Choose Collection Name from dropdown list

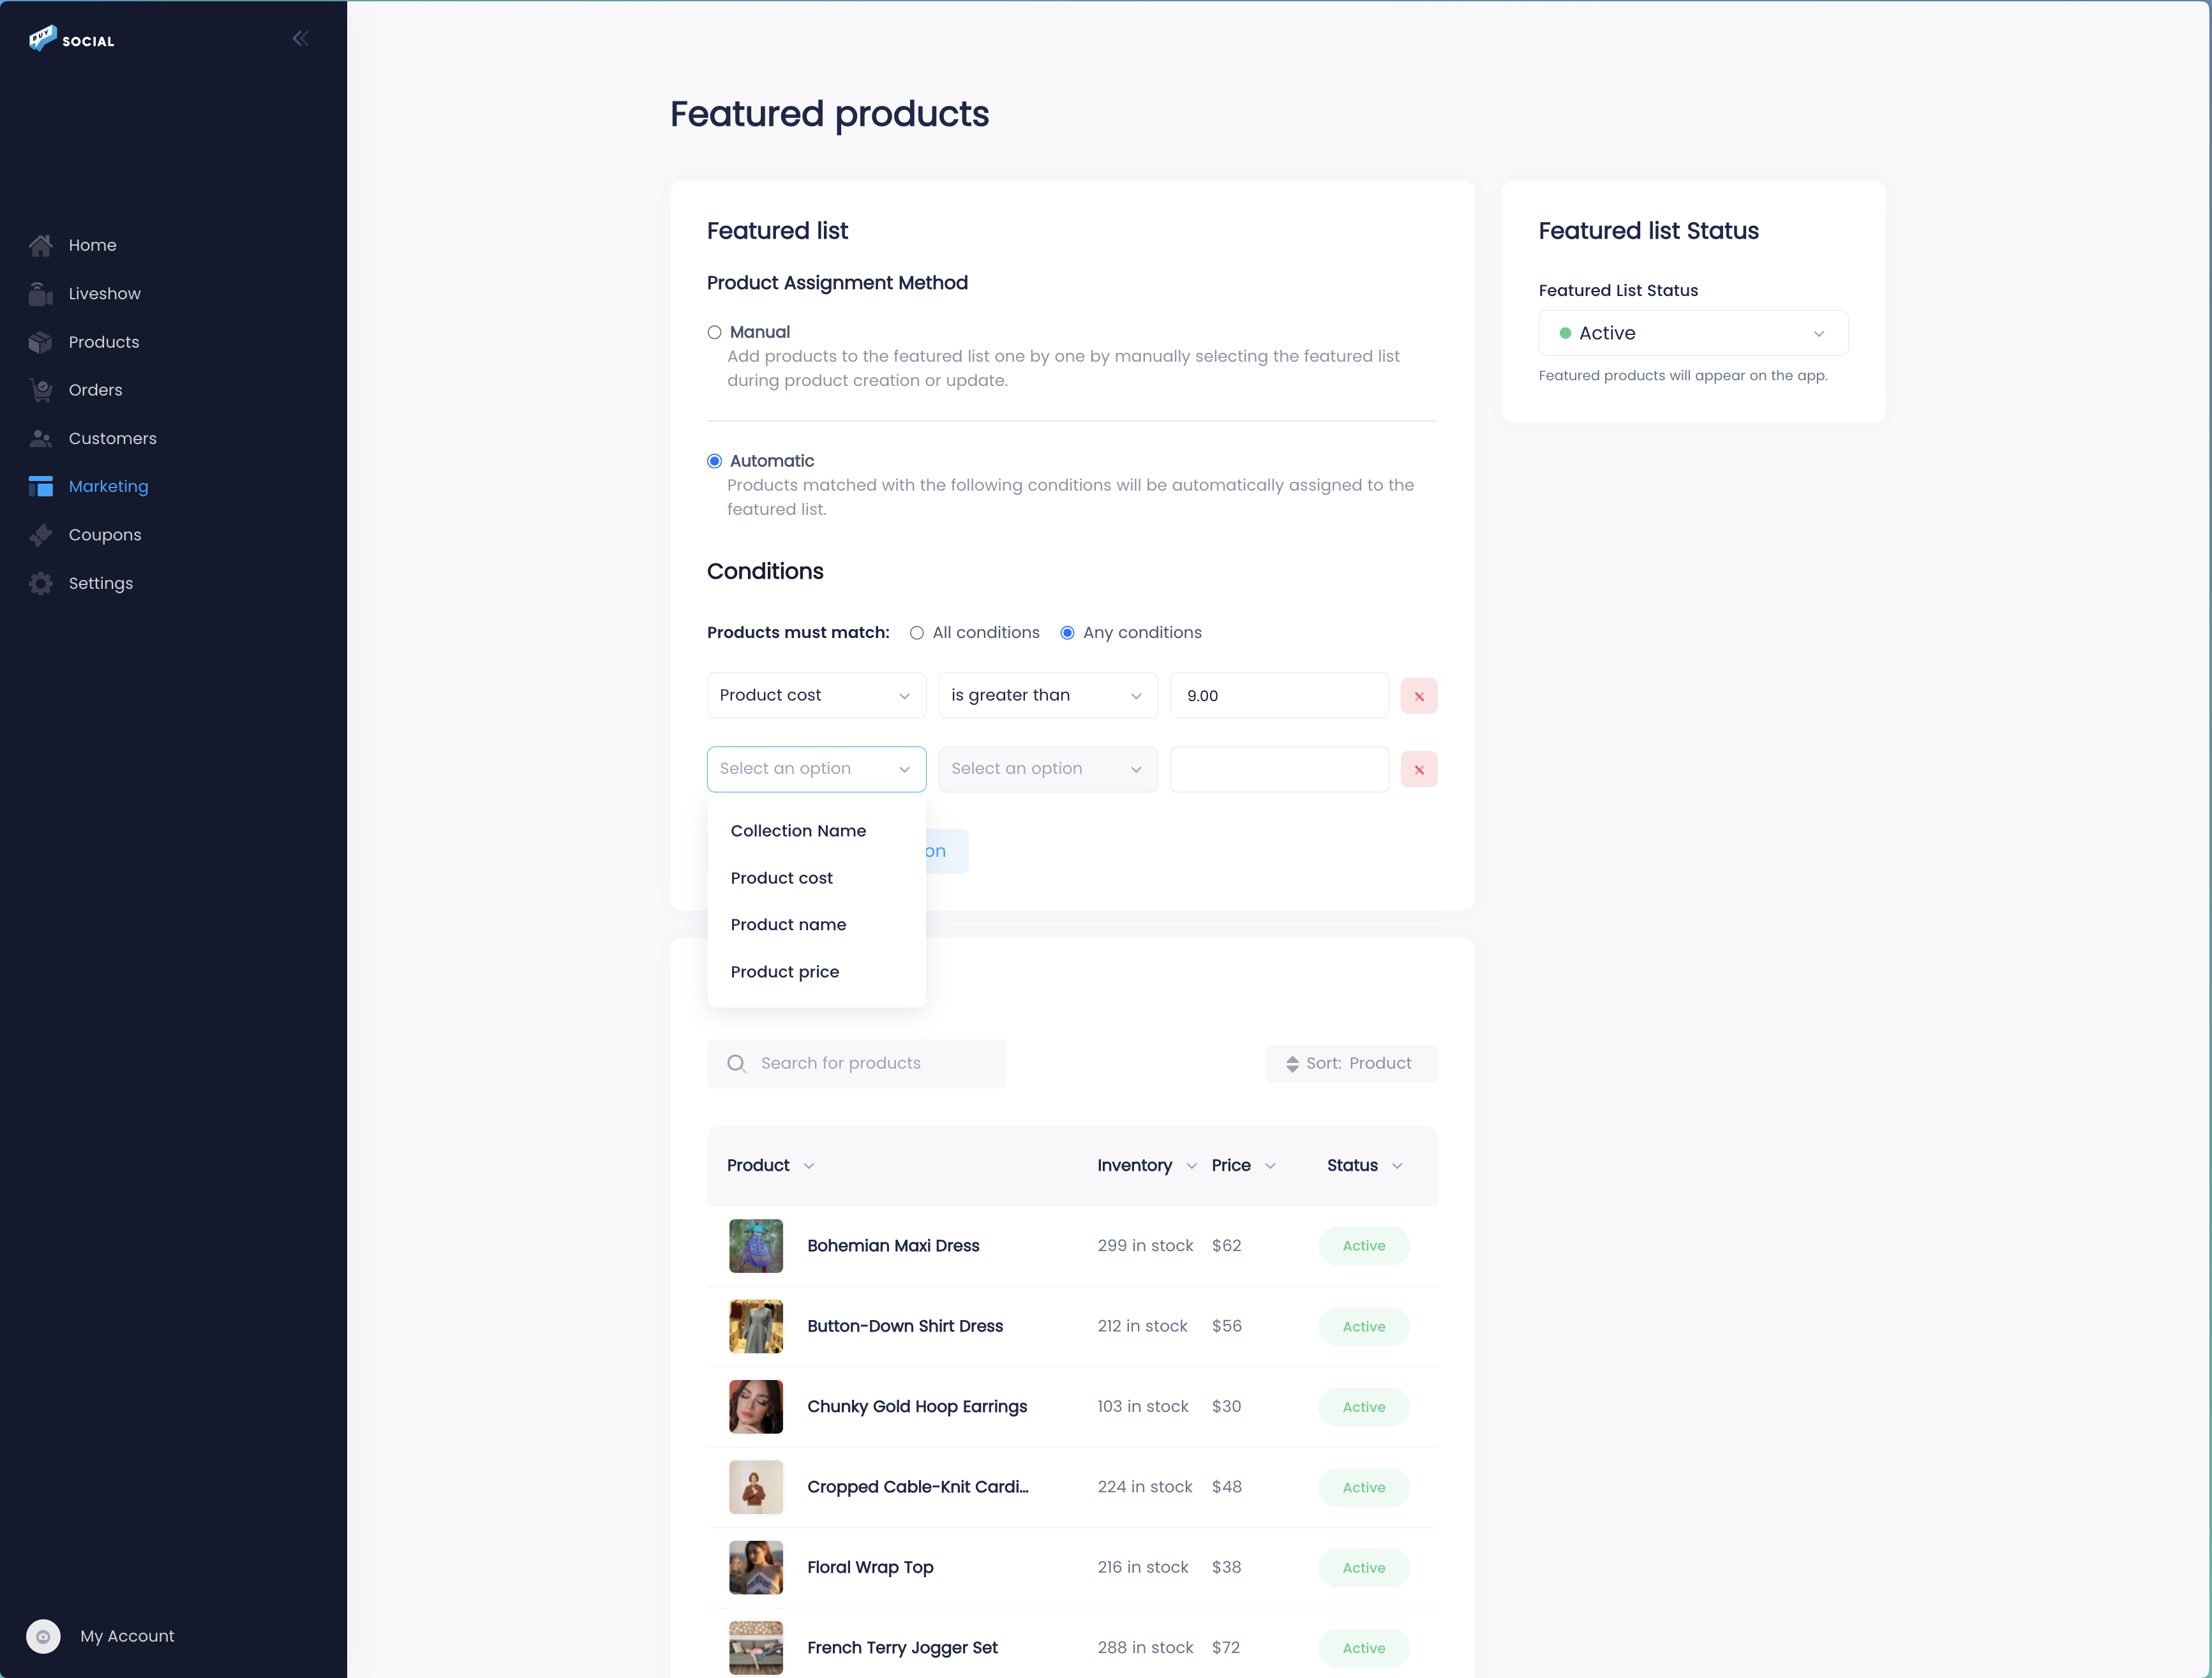pyautogui.click(x=798, y=831)
